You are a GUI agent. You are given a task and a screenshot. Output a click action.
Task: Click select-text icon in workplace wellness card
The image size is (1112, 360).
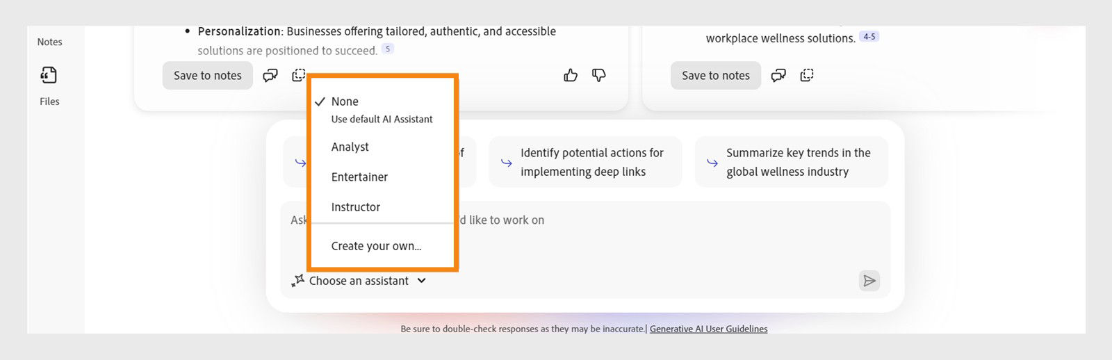click(x=807, y=75)
